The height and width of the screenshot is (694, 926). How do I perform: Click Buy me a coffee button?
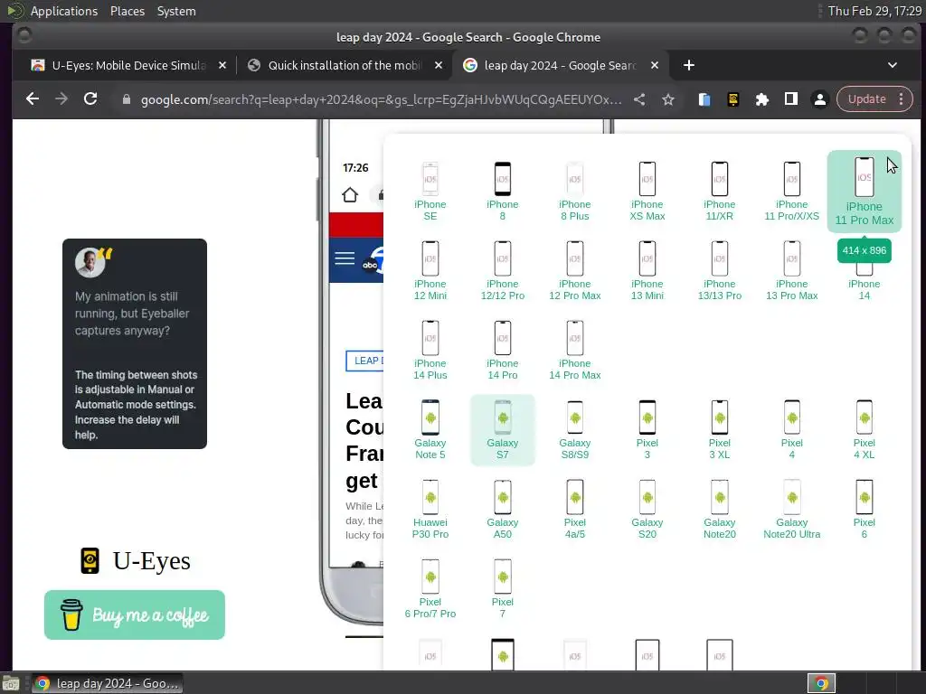tap(135, 614)
